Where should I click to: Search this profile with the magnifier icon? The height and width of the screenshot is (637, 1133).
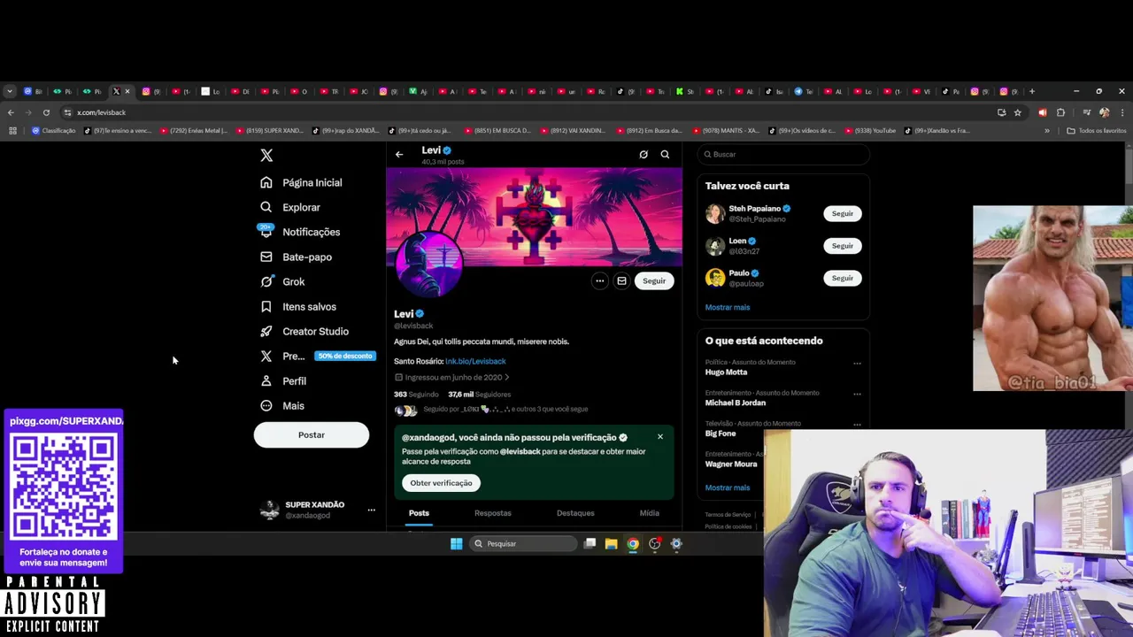(x=665, y=155)
